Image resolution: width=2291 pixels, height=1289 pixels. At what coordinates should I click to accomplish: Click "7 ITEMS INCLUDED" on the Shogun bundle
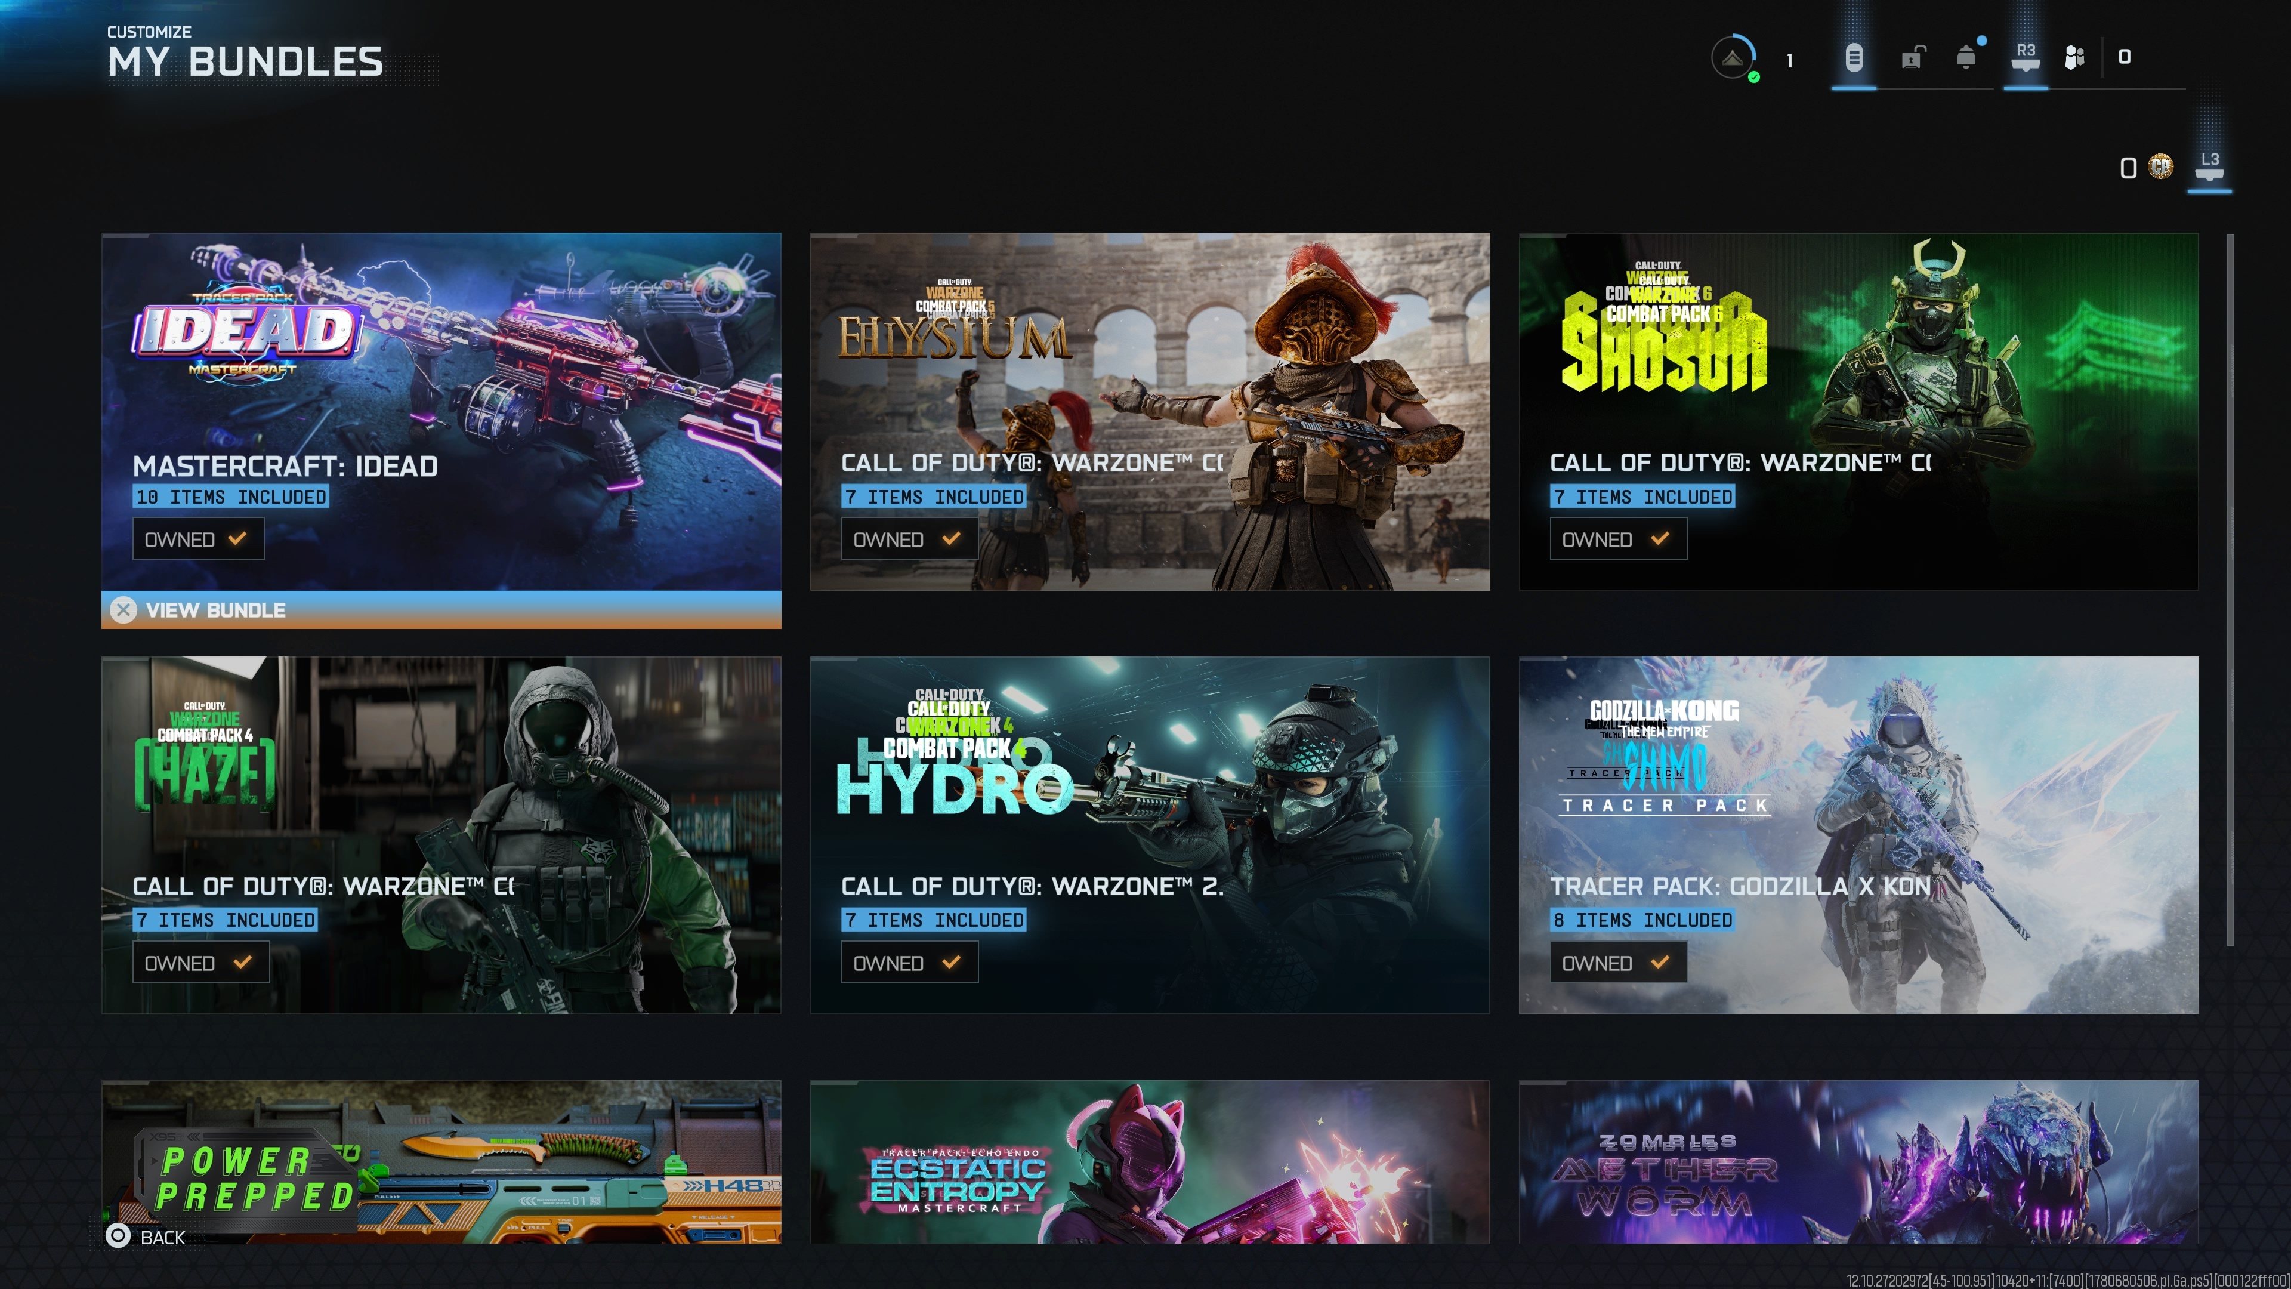[x=1642, y=497]
